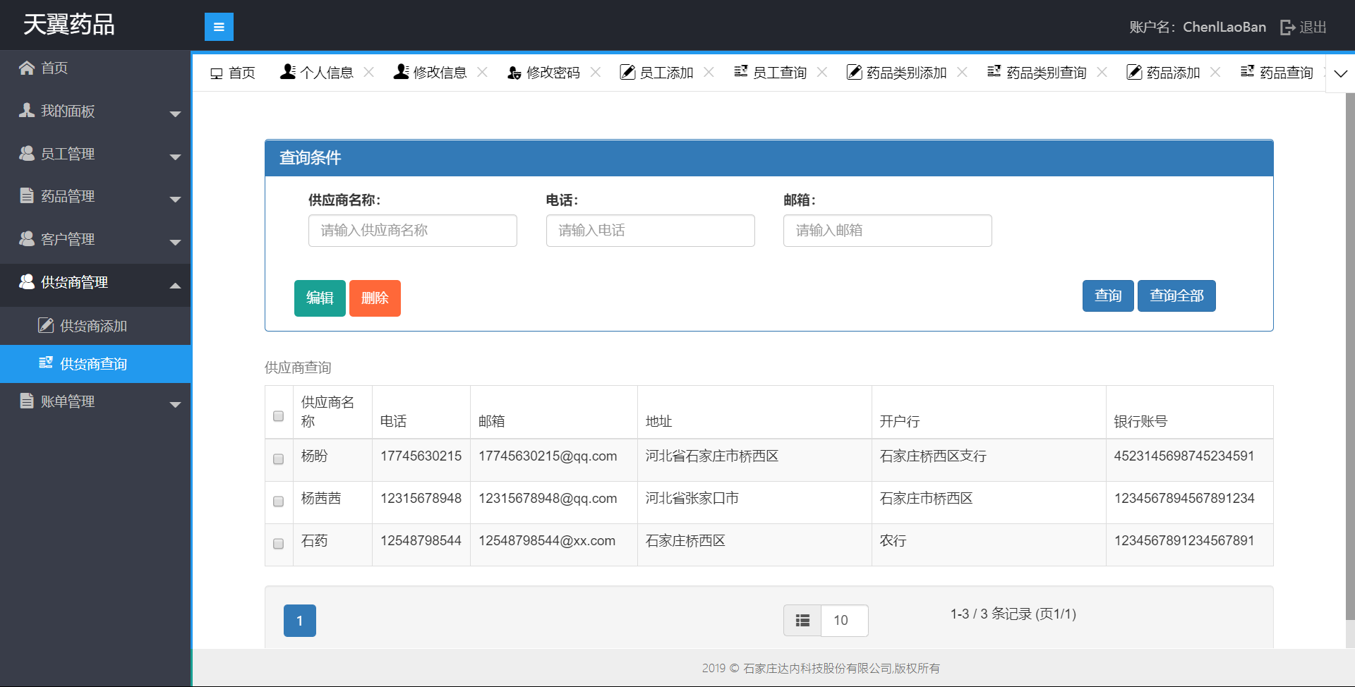Click the 查询全部 button
The width and height of the screenshot is (1355, 687).
pos(1176,296)
